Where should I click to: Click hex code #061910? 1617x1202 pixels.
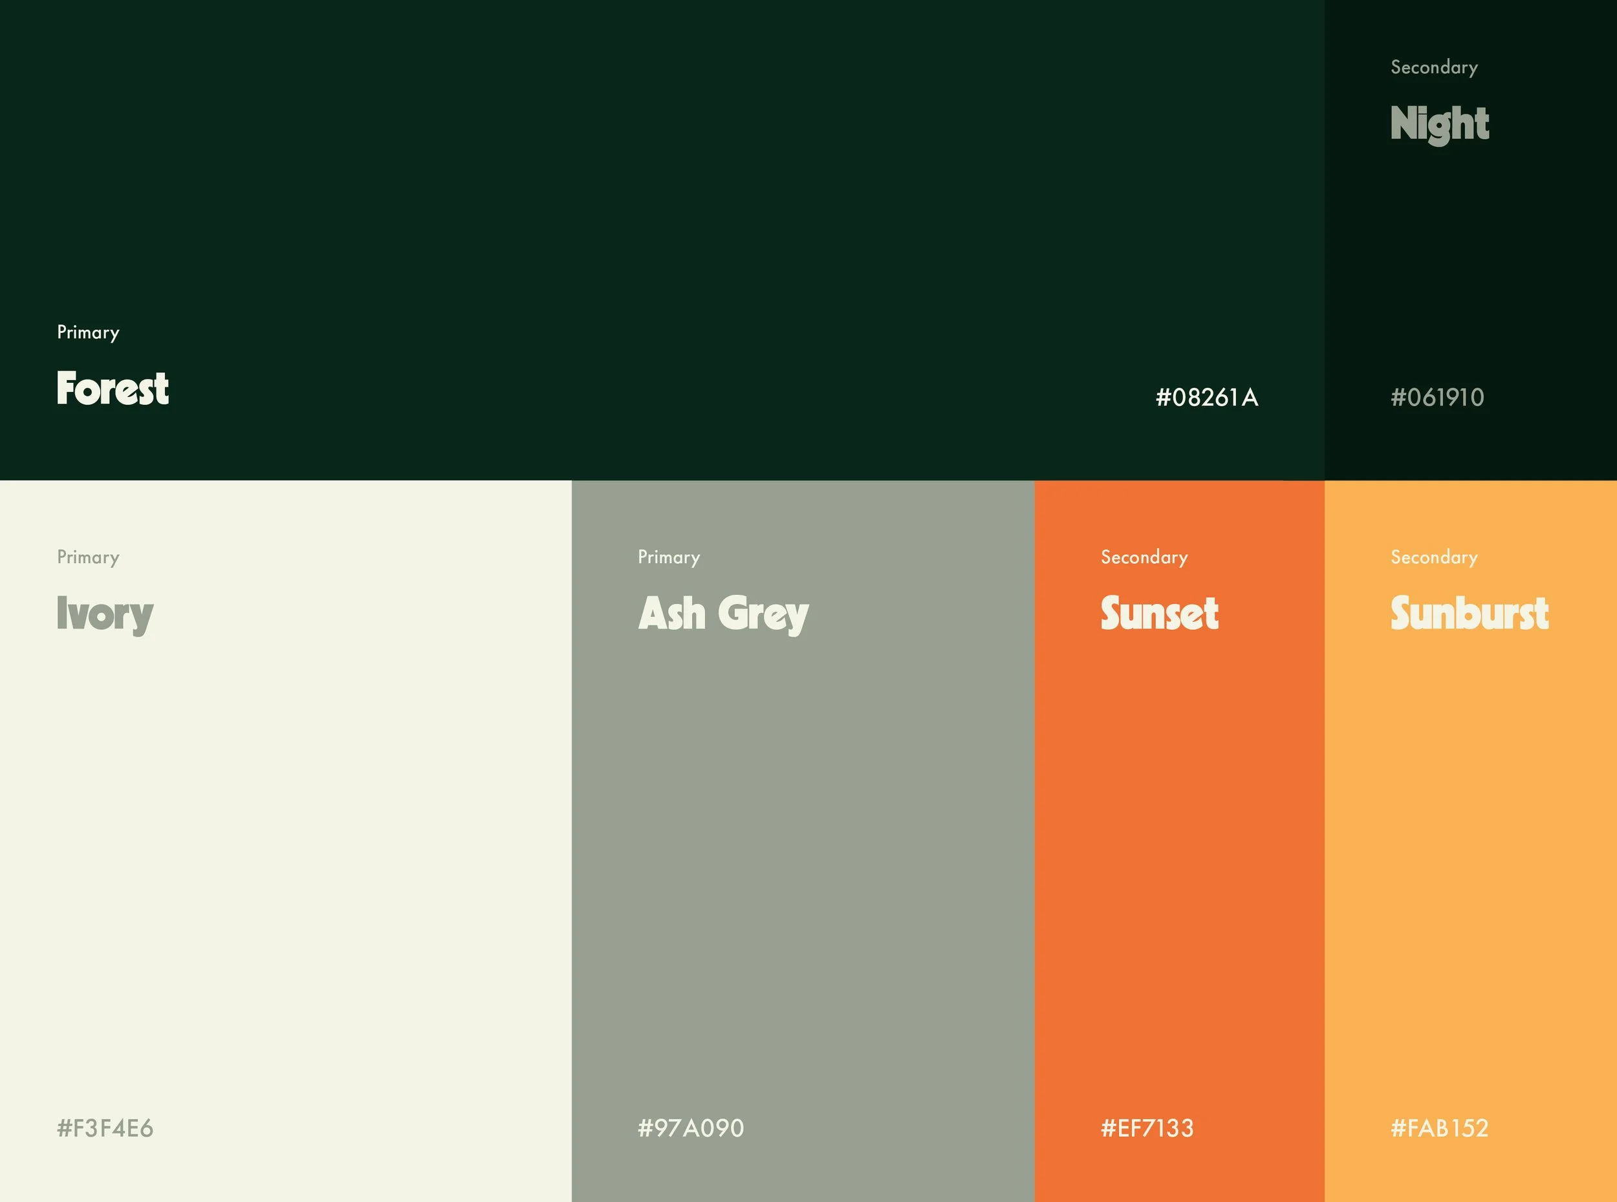pyautogui.click(x=1437, y=397)
